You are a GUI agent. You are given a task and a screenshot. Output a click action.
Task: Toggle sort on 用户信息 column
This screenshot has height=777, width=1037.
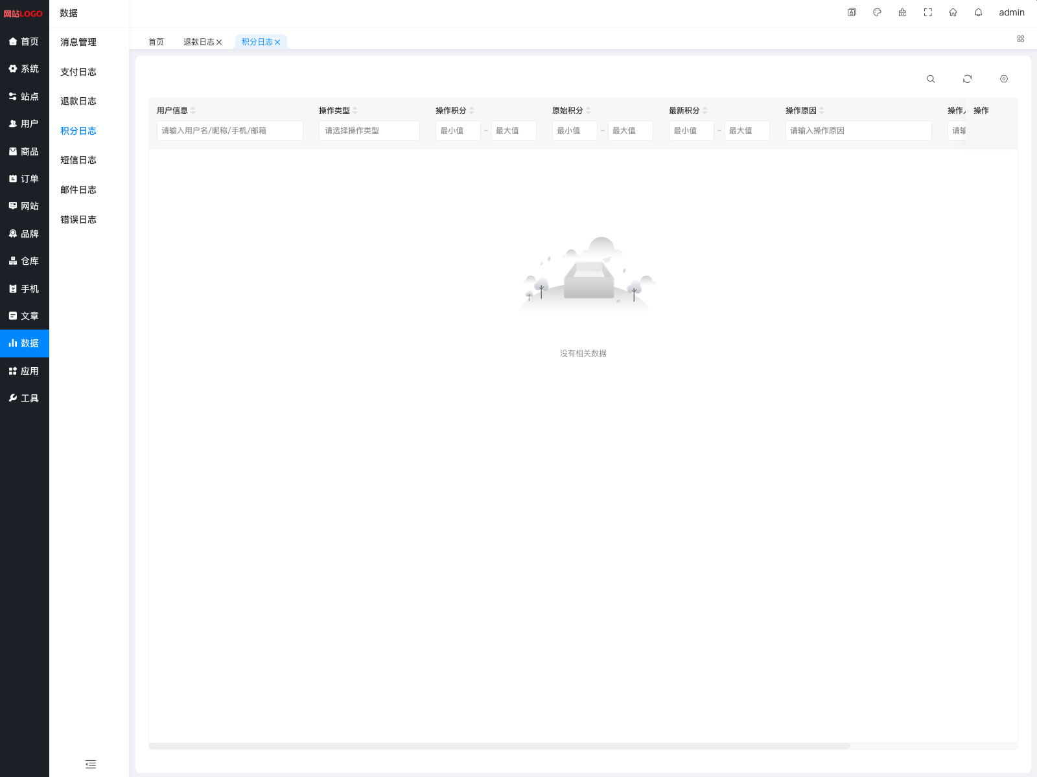coord(193,111)
